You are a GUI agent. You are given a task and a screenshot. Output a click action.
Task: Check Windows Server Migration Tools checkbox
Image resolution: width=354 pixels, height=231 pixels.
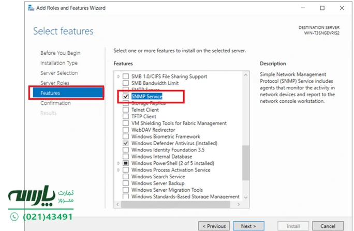[x=126, y=190]
